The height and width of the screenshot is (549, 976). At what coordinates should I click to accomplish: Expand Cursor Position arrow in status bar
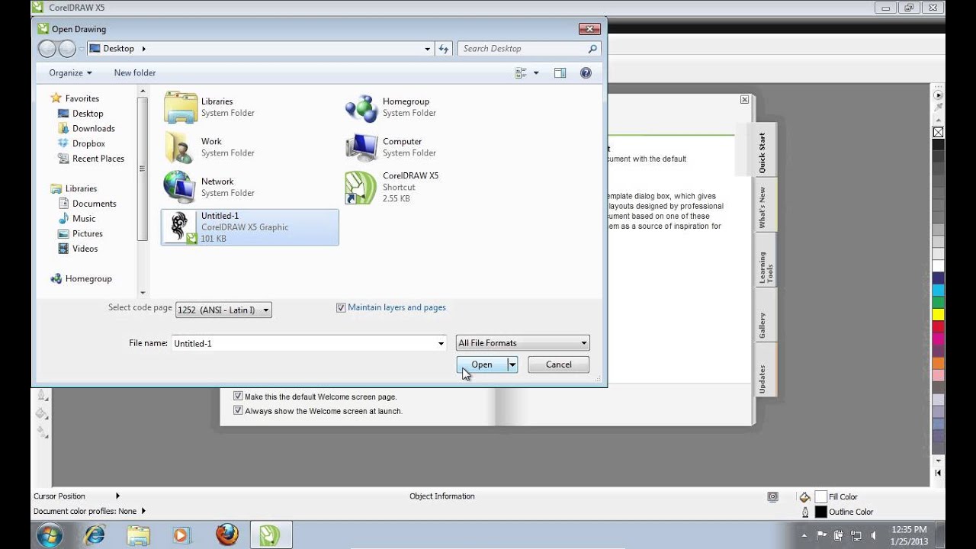coord(117,496)
